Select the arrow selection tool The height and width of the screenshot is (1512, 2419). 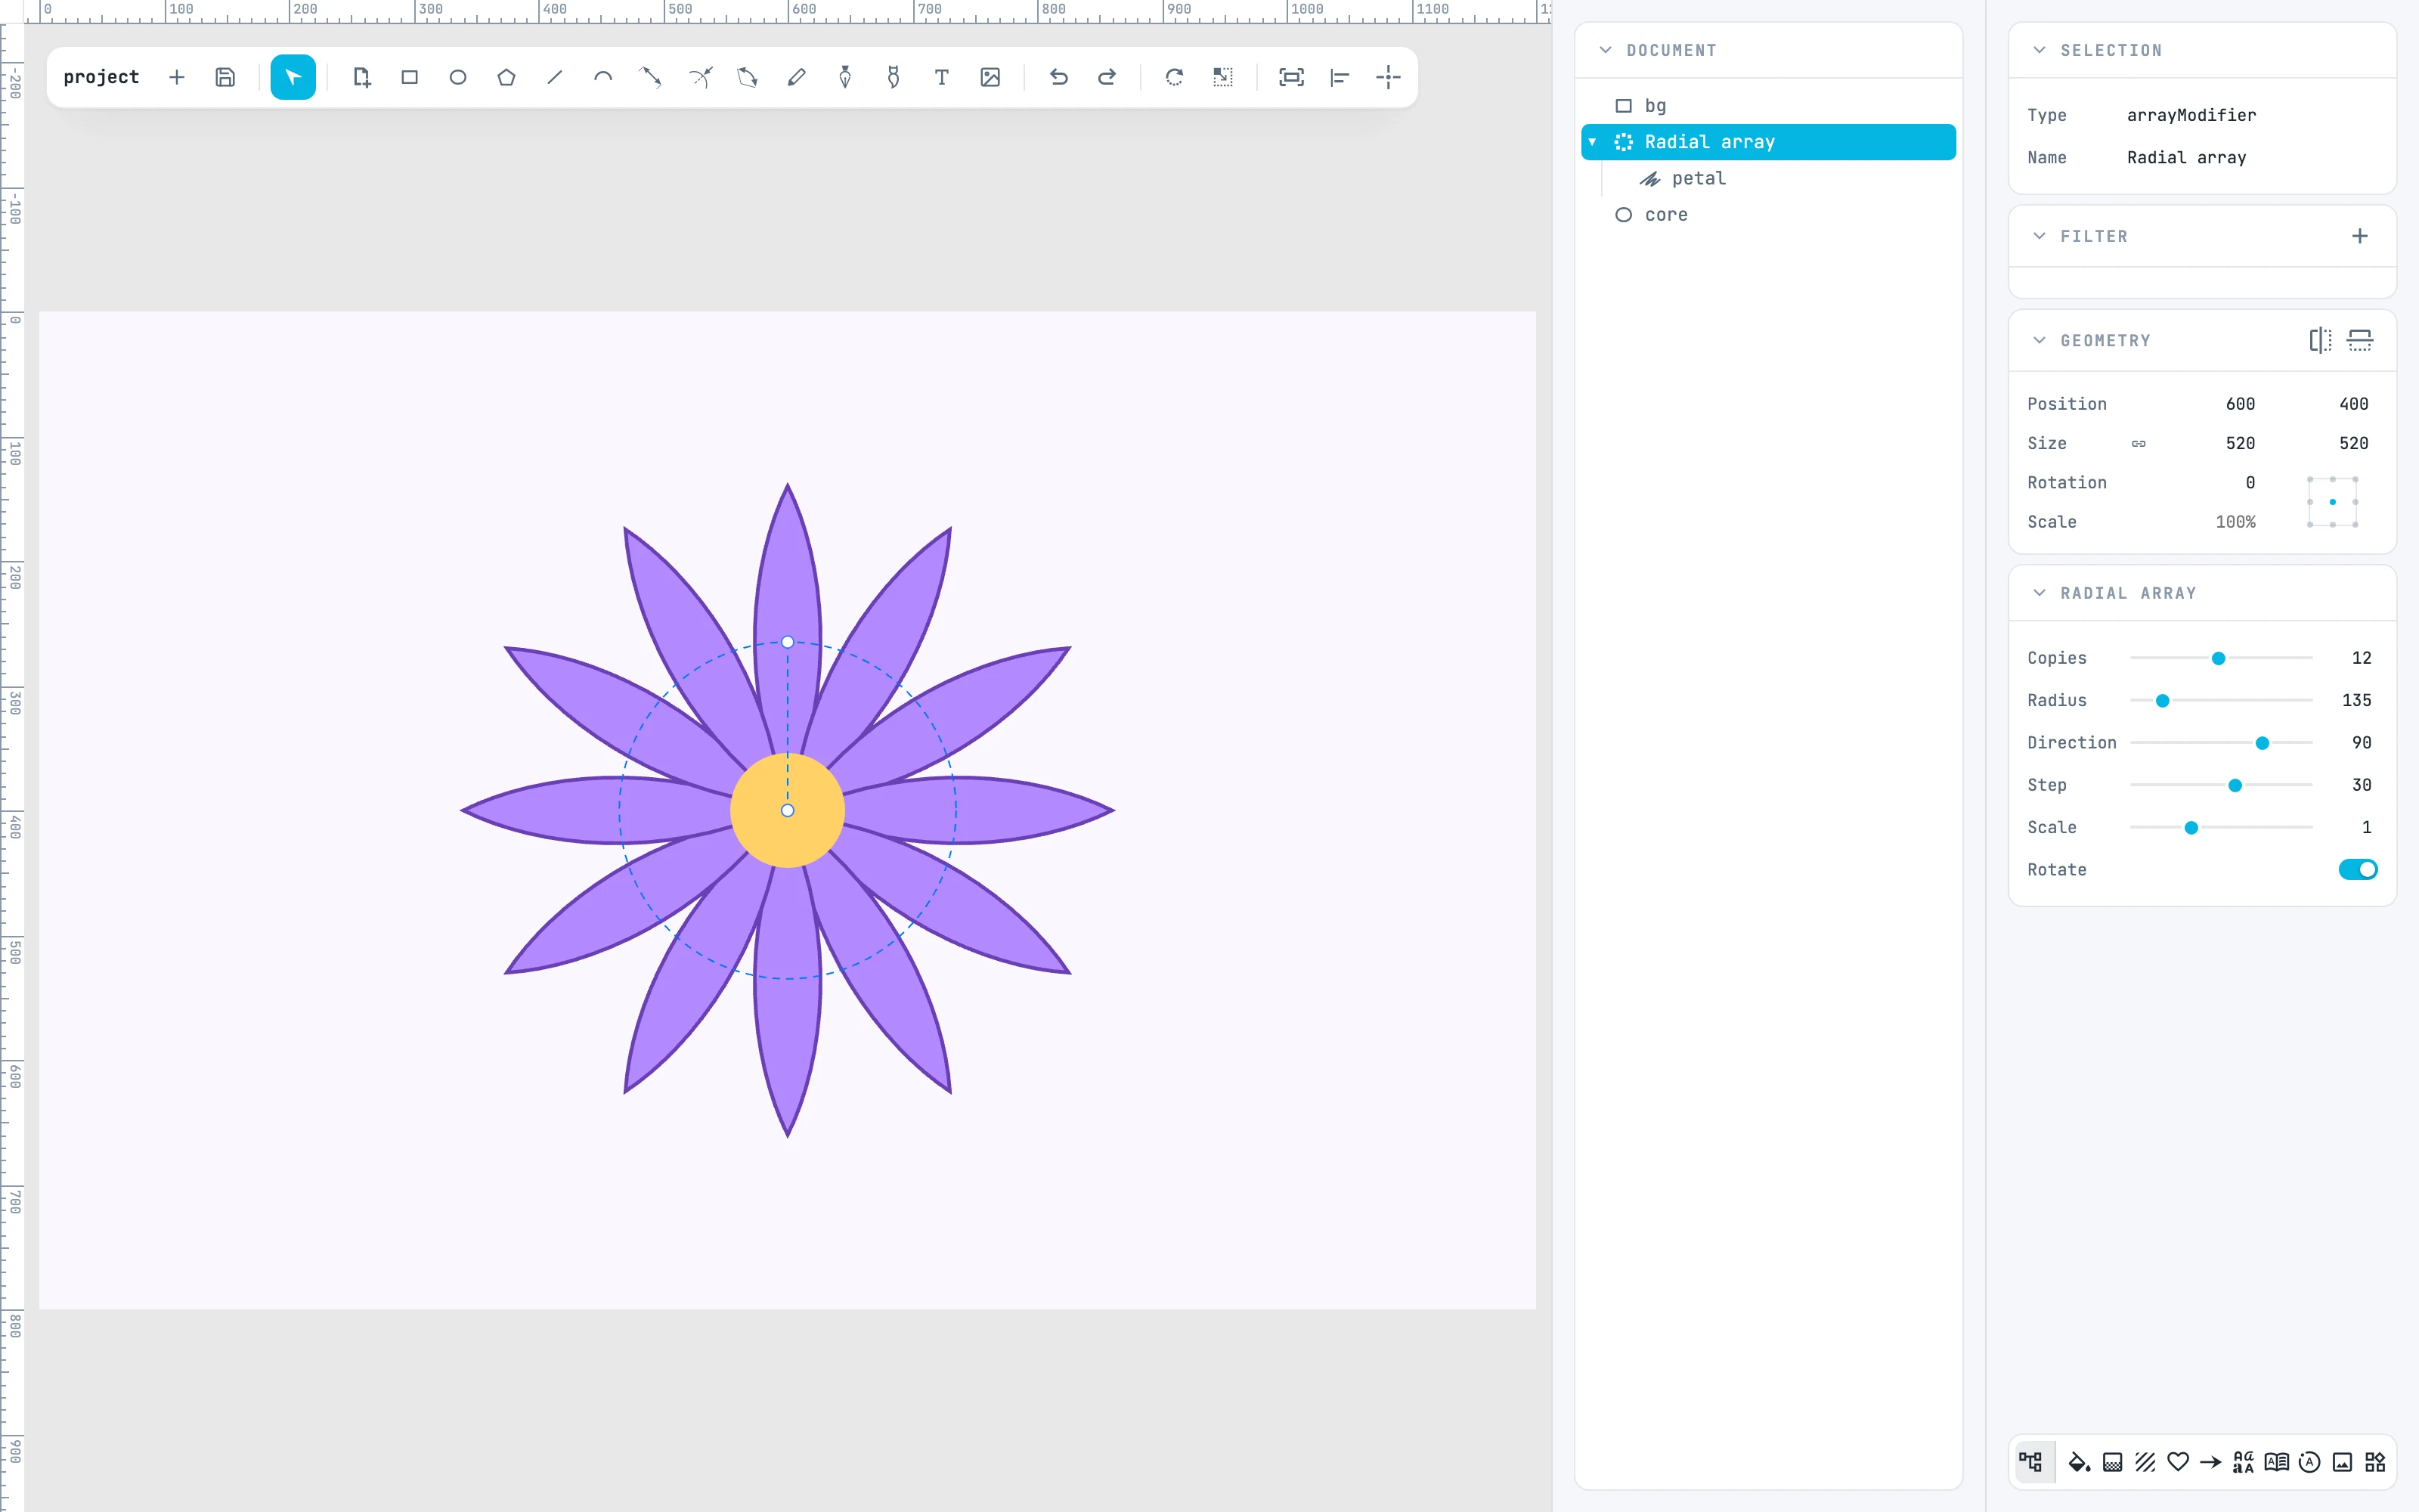click(293, 77)
